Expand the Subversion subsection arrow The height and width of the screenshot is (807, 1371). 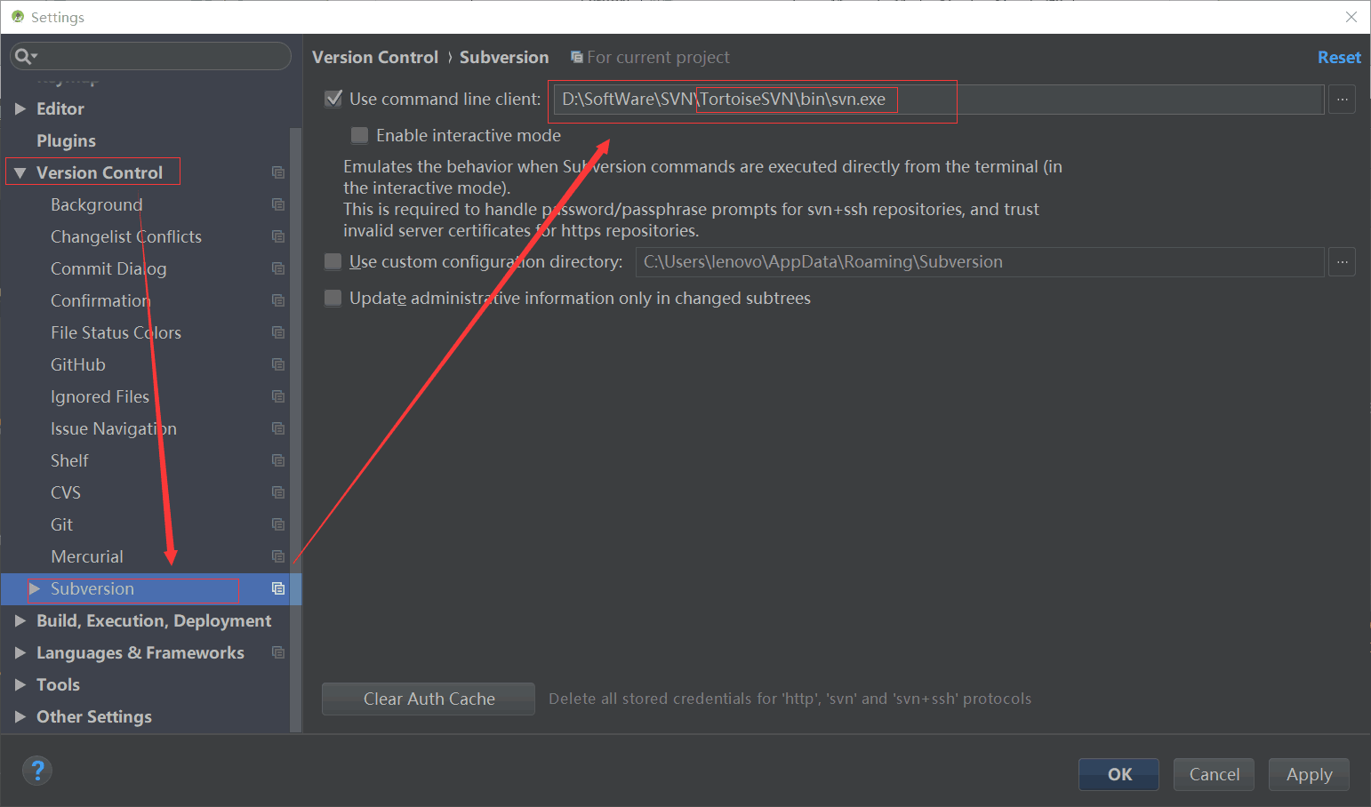point(35,588)
